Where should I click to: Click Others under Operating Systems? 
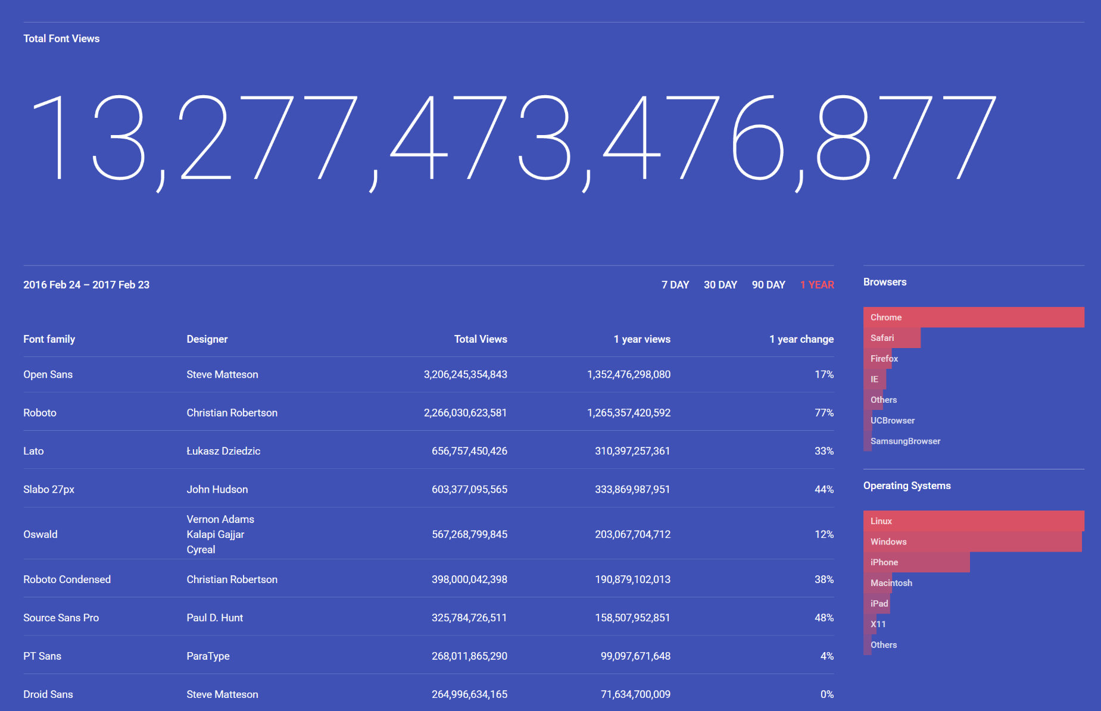[x=884, y=645]
